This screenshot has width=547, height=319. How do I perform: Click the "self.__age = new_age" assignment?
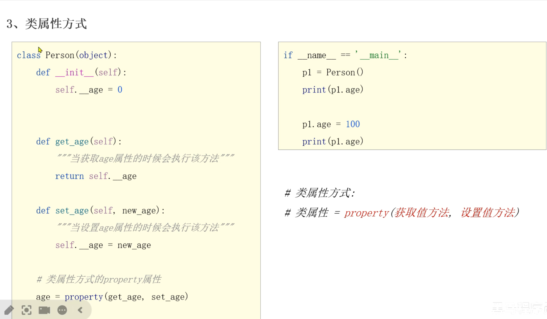point(103,245)
